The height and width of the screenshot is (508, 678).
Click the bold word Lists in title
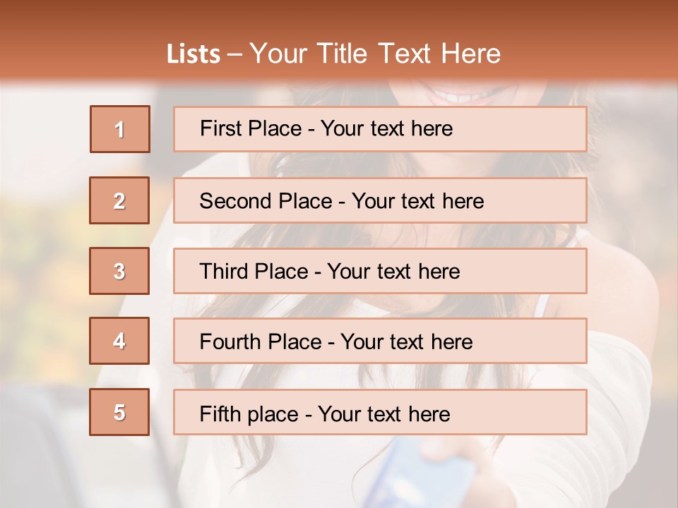coord(194,54)
